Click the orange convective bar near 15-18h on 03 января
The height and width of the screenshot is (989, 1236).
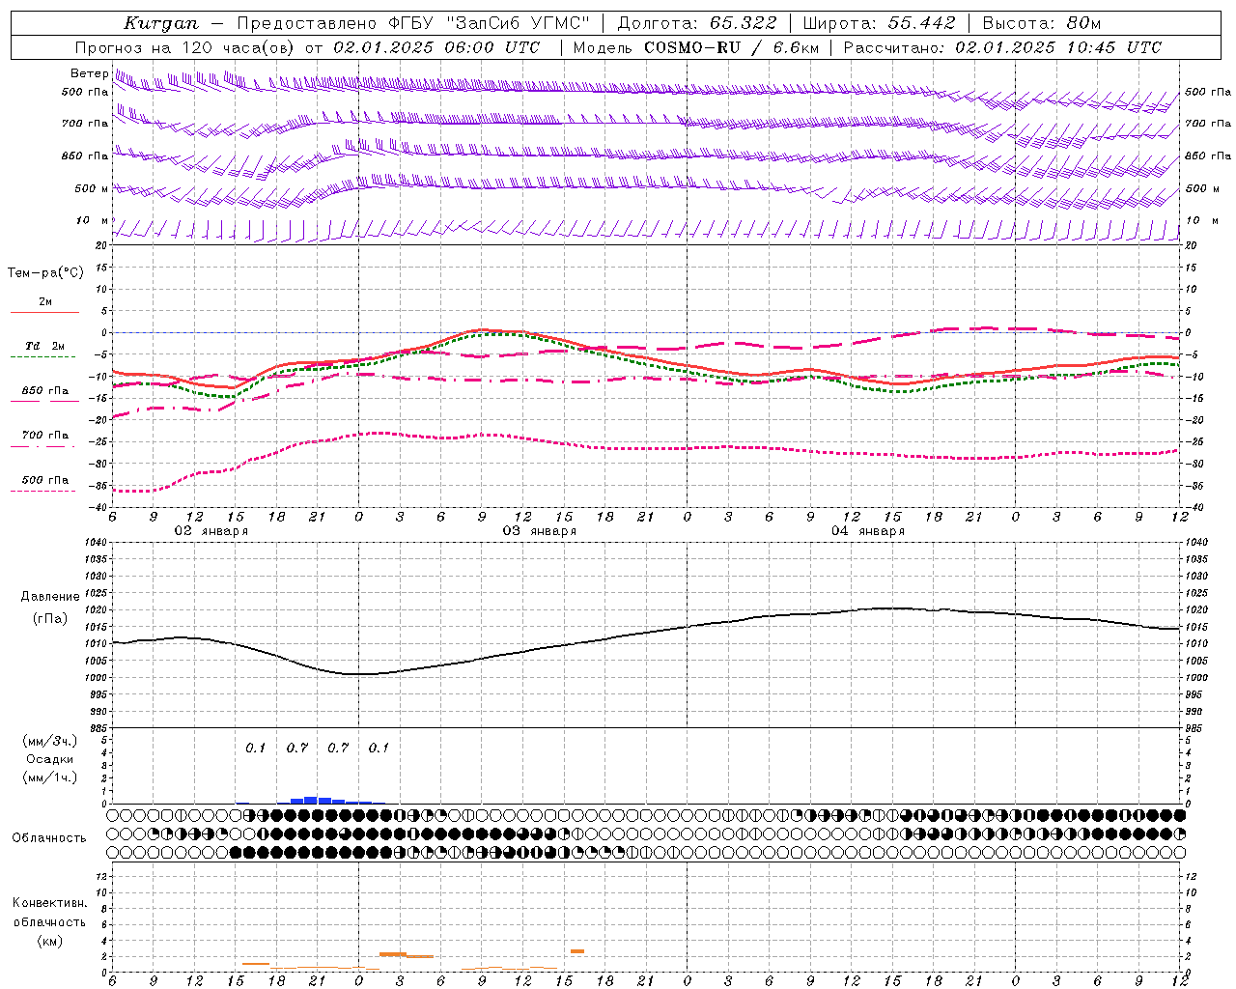pos(577,951)
